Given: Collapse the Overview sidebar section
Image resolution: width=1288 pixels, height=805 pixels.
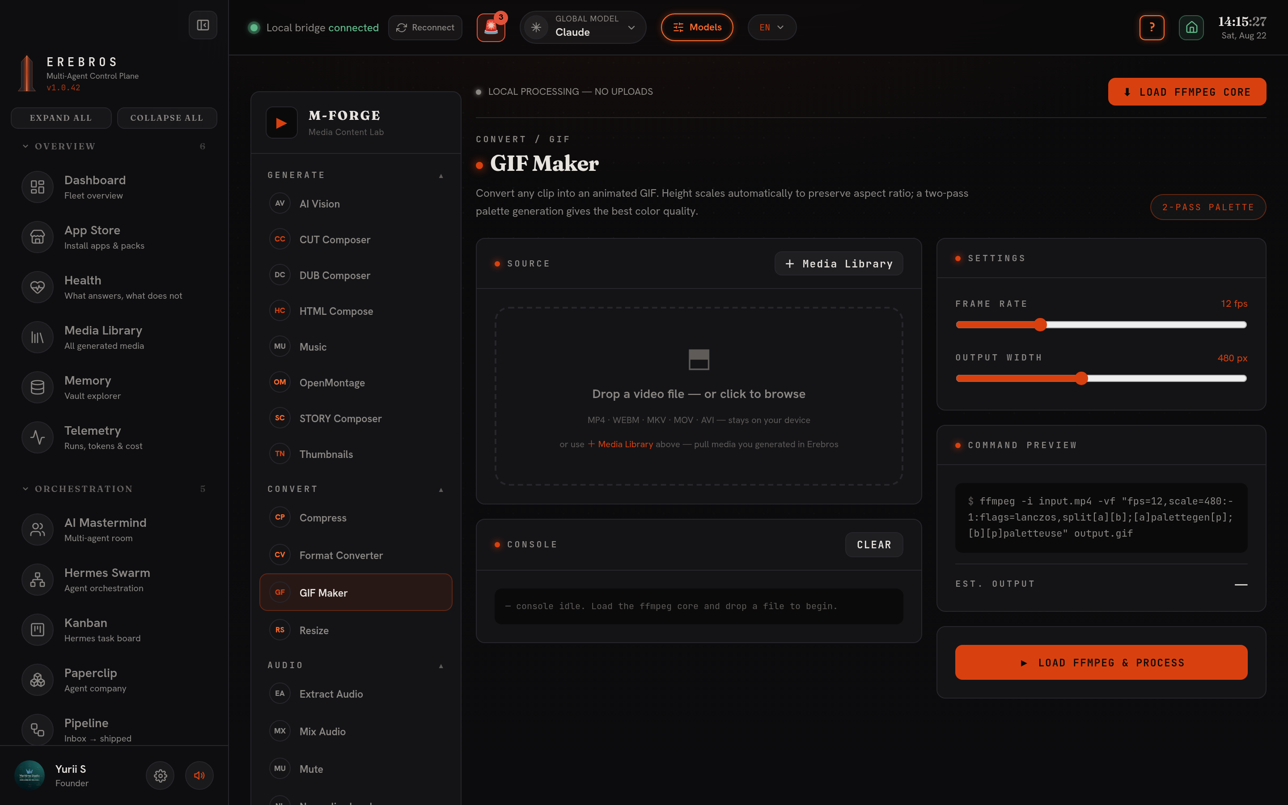Looking at the screenshot, I should click(x=113, y=146).
